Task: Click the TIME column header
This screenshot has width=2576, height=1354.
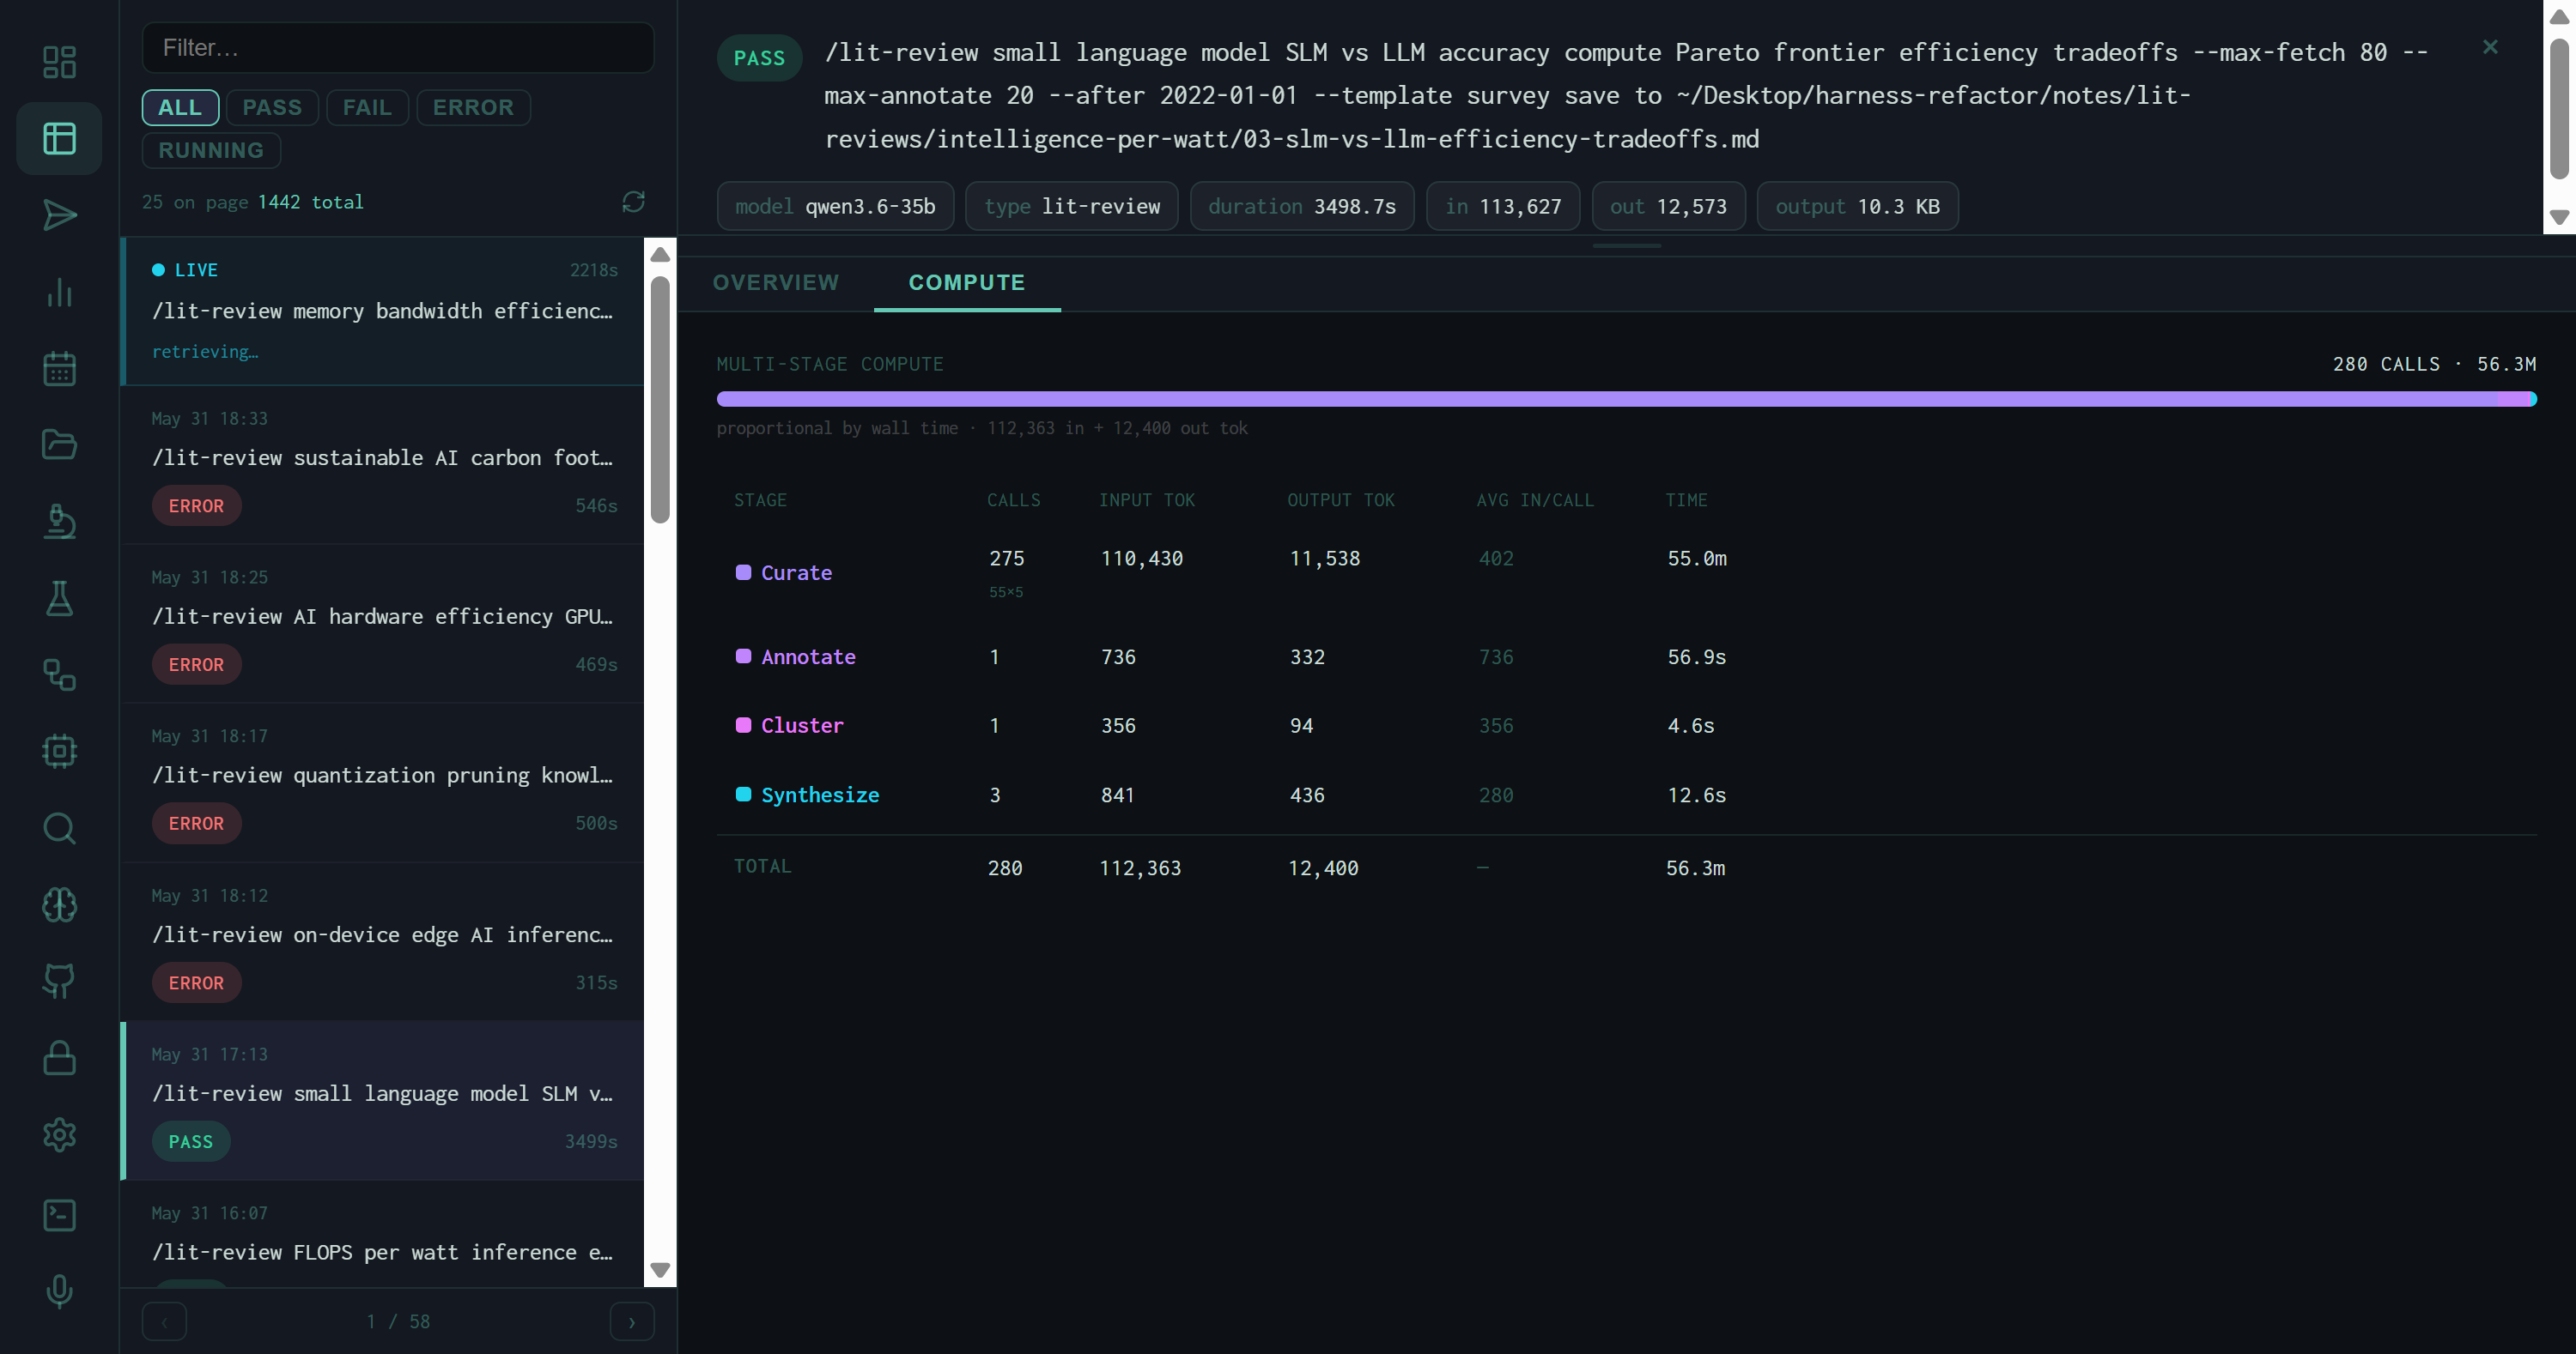Action: pos(1686,499)
